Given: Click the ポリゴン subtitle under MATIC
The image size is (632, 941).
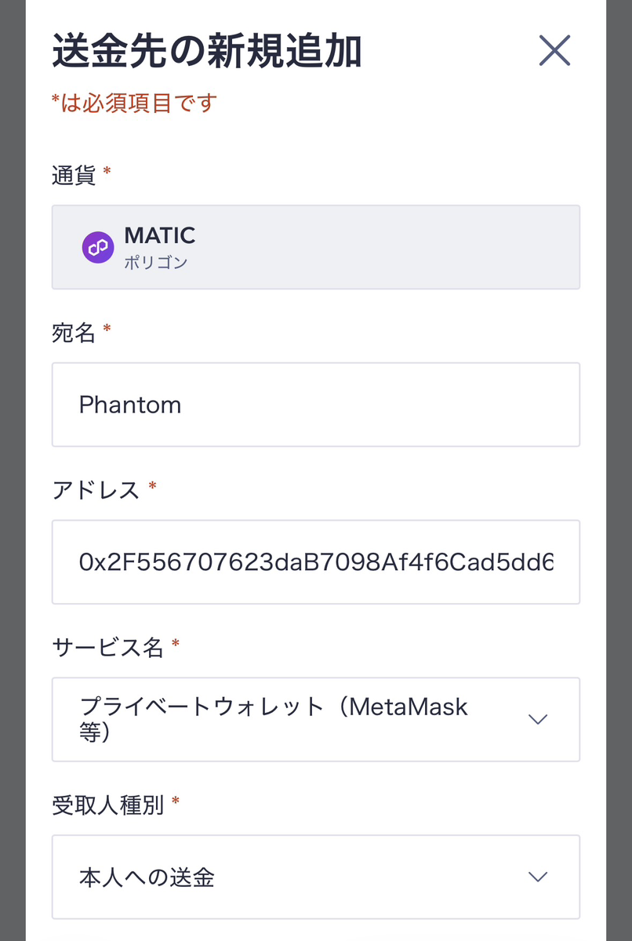Looking at the screenshot, I should click(x=156, y=263).
